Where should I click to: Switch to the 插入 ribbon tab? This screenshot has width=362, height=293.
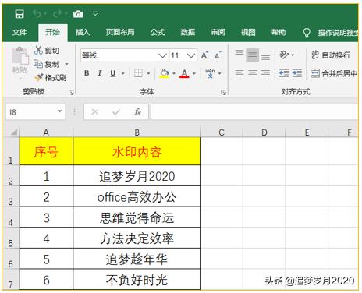(x=83, y=32)
